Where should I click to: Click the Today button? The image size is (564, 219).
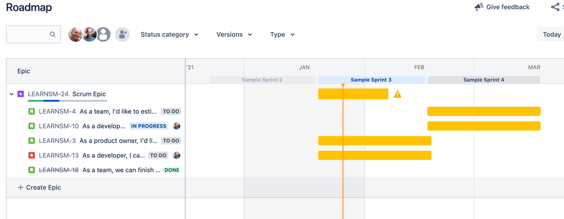click(552, 34)
